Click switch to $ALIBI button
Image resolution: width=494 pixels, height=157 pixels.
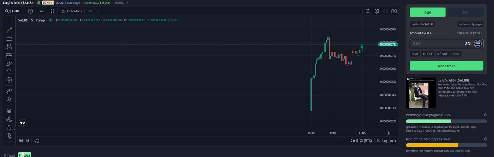(x=422, y=24)
